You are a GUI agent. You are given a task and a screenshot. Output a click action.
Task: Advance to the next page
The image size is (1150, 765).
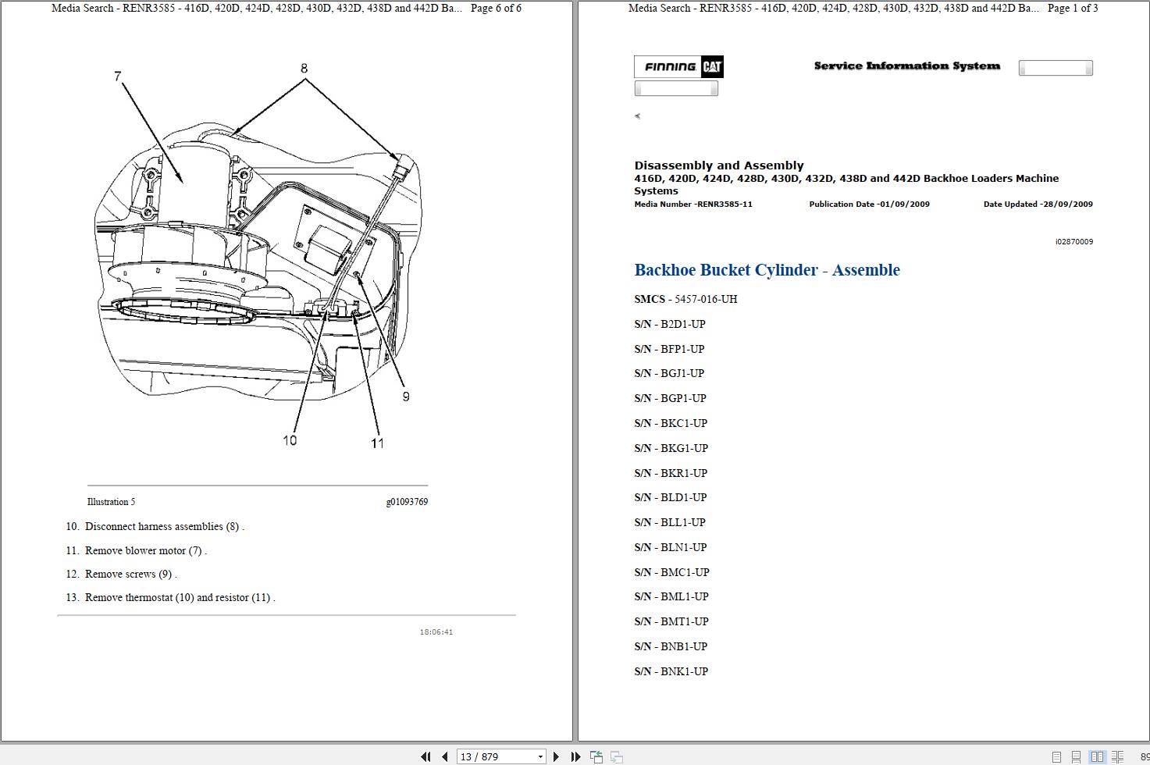[x=556, y=756]
